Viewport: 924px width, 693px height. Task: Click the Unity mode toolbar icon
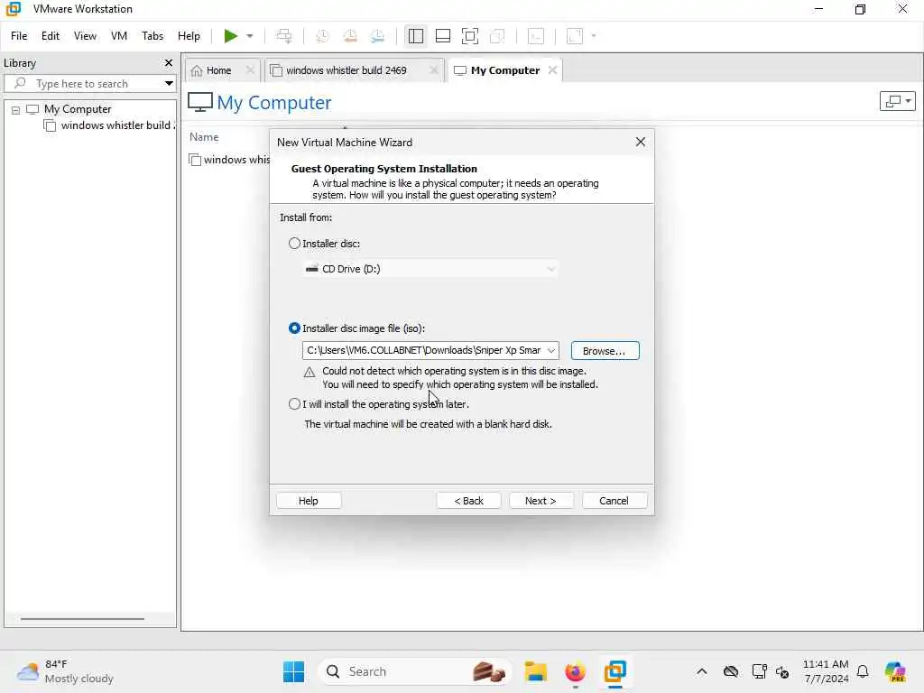click(497, 36)
